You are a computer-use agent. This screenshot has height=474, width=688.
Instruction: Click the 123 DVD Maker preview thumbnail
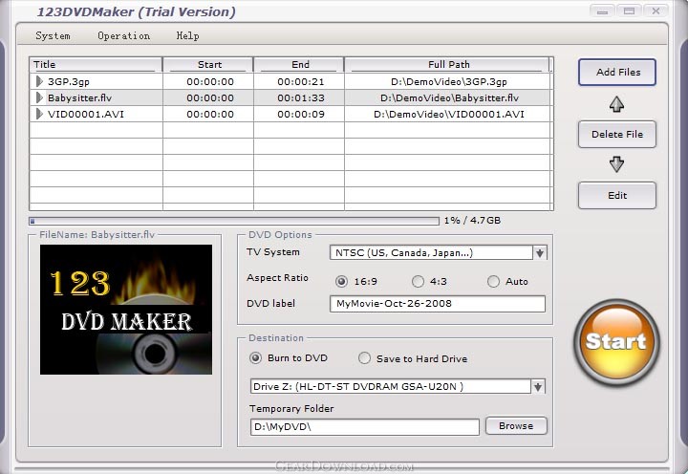pos(126,310)
